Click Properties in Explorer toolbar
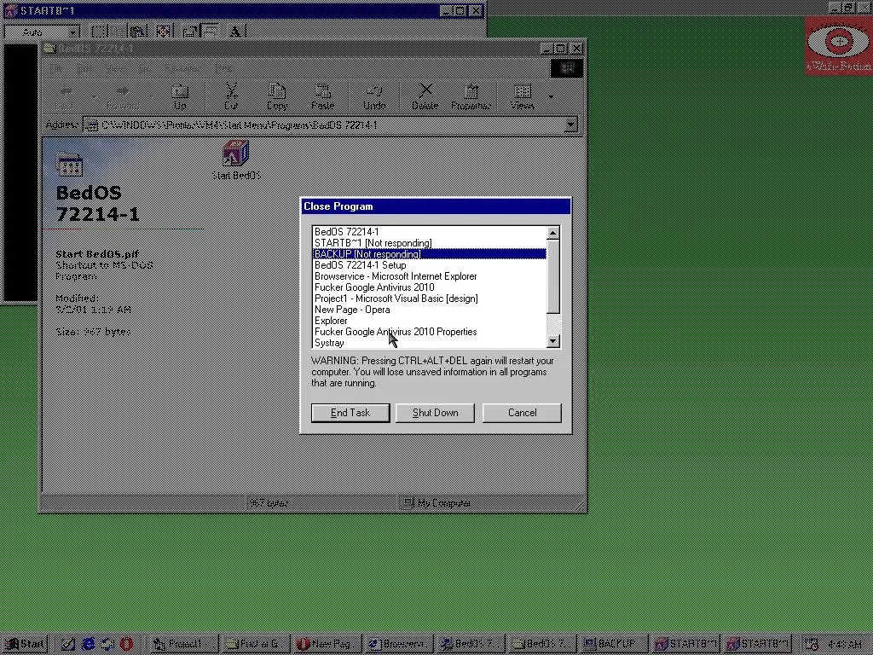This screenshot has width=873, height=655. (471, 97)
